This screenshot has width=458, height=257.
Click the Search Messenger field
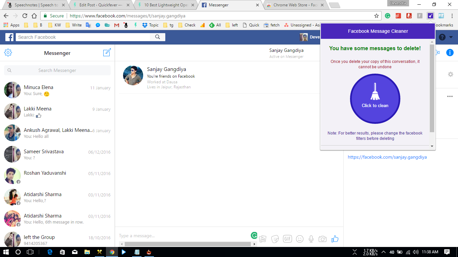click(x=57, y=70)
